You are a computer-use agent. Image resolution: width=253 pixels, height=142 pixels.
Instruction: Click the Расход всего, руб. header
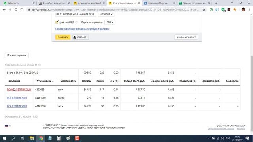(x=134, y=81)
